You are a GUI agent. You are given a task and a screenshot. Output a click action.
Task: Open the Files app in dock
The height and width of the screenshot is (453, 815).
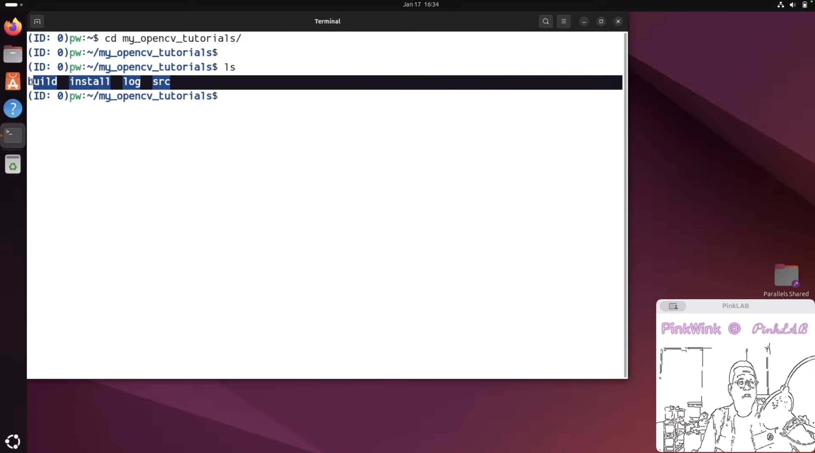click(x=13, y=54)
